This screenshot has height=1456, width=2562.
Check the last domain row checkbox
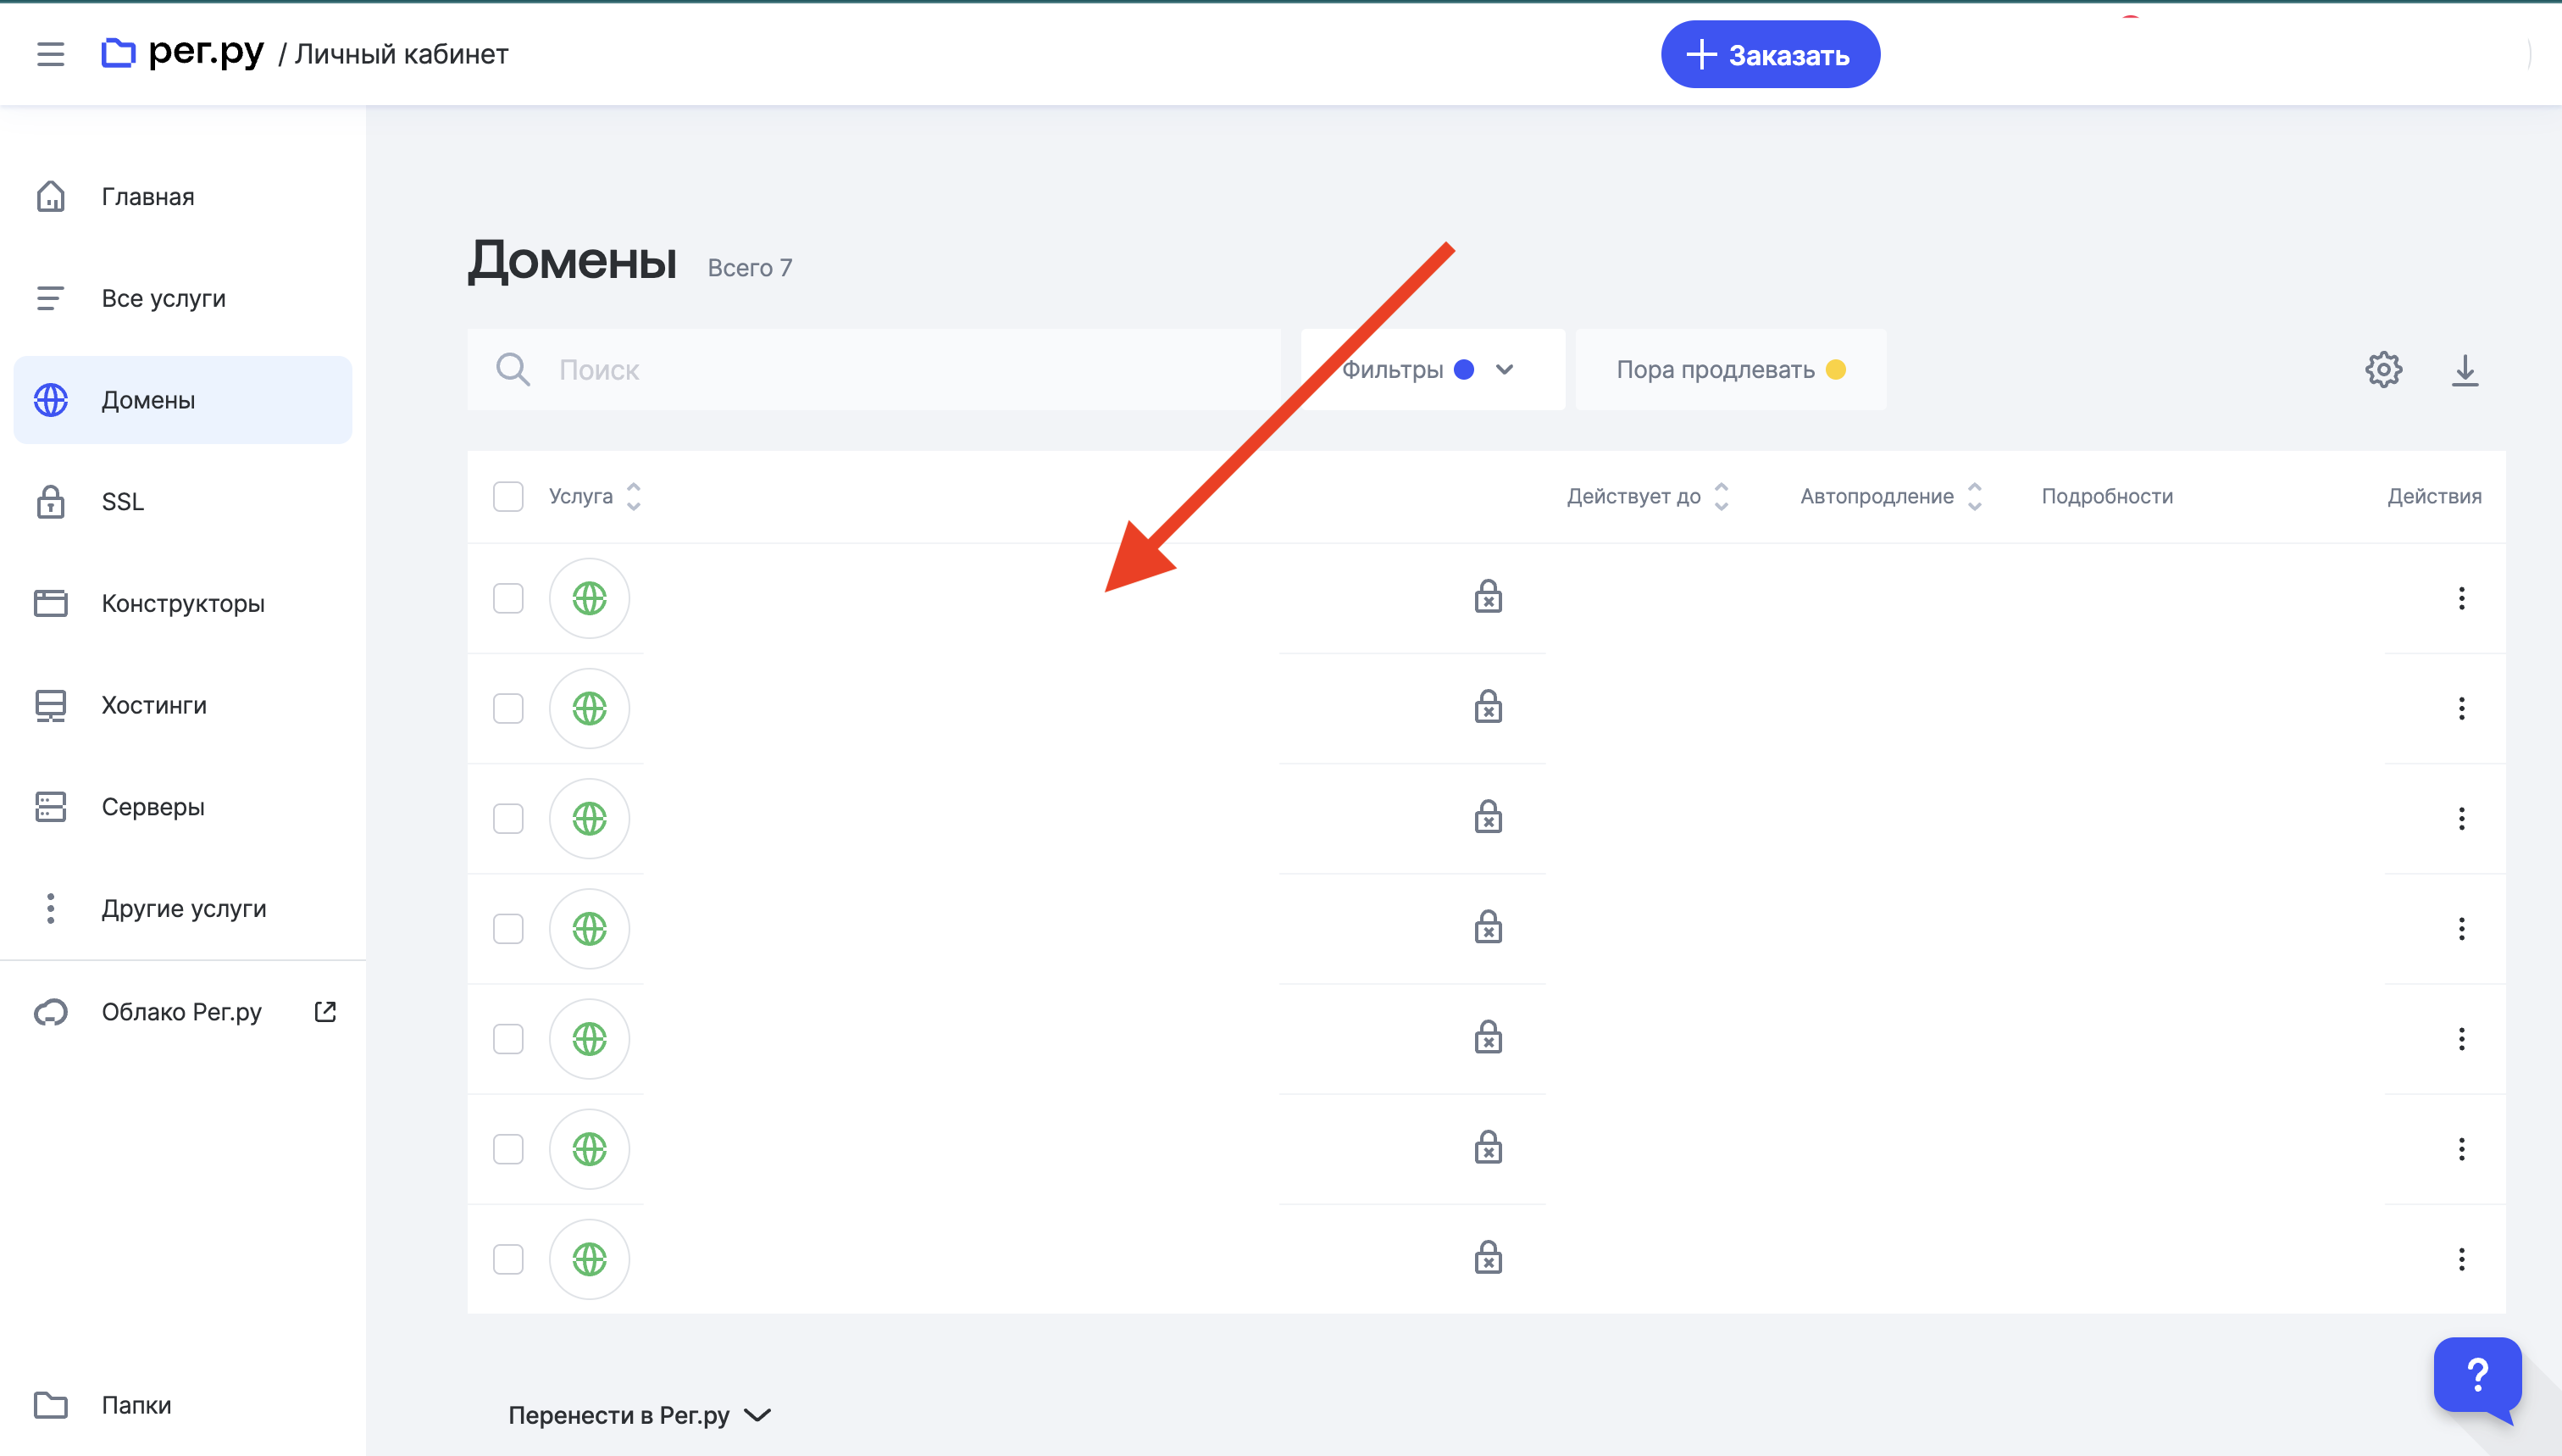(x=507, y=1259)
